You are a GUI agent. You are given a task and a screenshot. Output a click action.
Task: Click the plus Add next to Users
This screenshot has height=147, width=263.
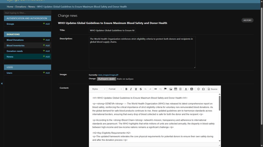[x=46, y=73]
